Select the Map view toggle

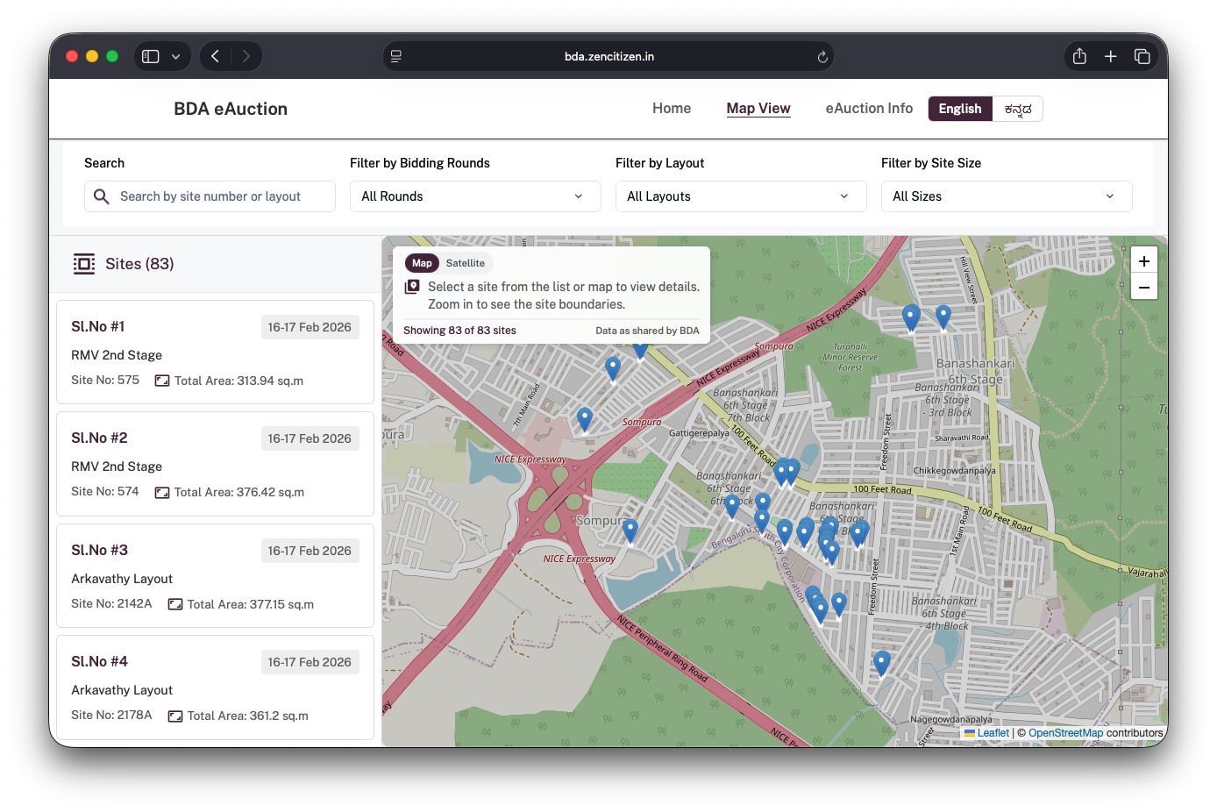pyautogui.click(x=422, y=263)
